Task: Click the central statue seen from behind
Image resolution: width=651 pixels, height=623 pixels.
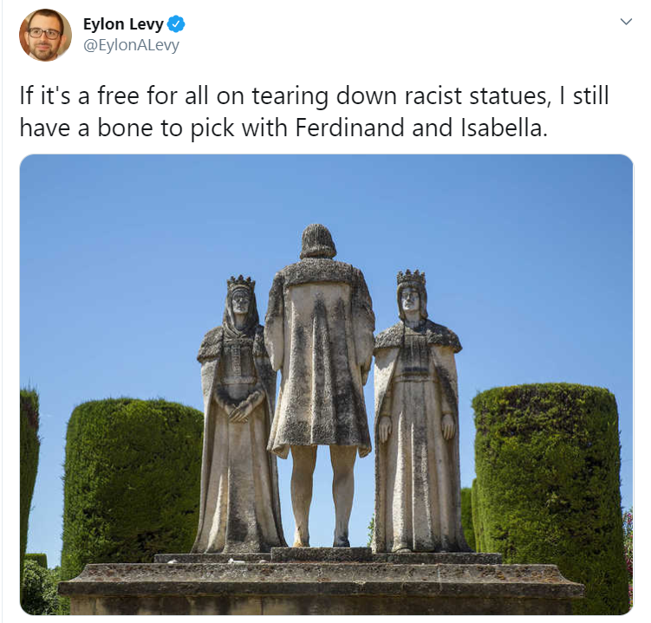Action: coord(319,386)
